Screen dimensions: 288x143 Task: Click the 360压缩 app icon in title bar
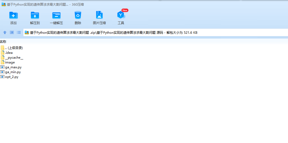[x=4, y=4]
